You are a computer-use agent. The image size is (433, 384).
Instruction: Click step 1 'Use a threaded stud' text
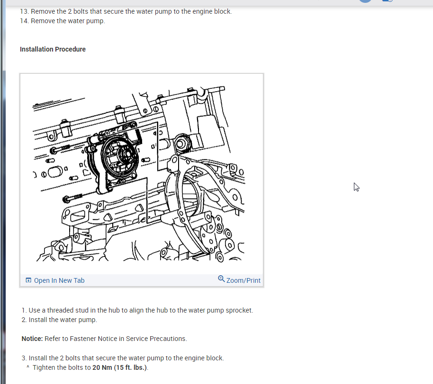tap(137, 310)
